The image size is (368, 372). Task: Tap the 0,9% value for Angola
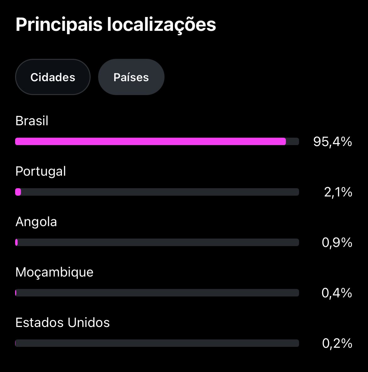[x=337, y=243]
